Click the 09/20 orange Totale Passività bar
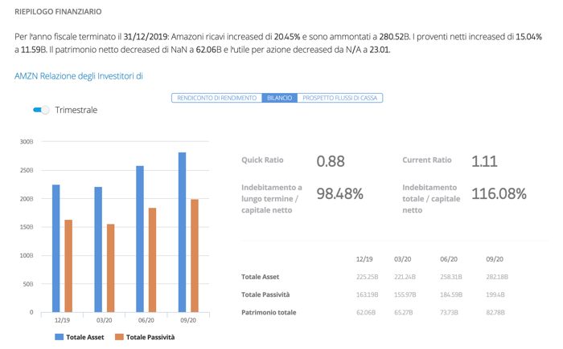This screenshot has height=349, width=563. [x=195, y=255]
